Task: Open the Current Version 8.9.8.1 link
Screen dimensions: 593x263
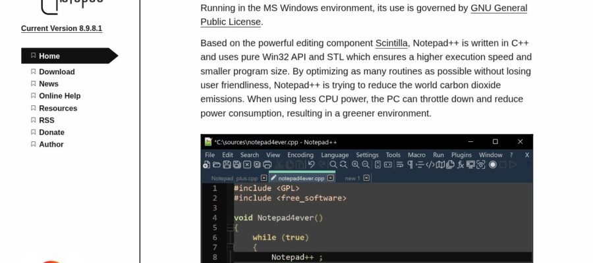Action: [x=62, y=28]
